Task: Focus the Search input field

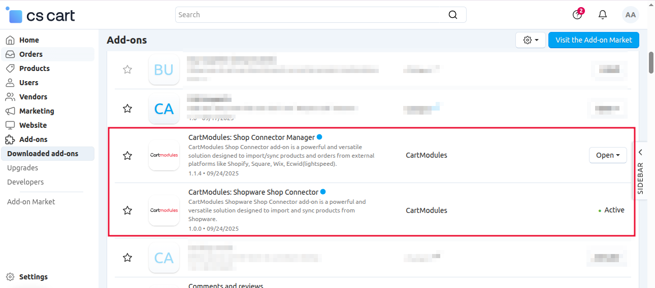Action: tap(321, 15)
